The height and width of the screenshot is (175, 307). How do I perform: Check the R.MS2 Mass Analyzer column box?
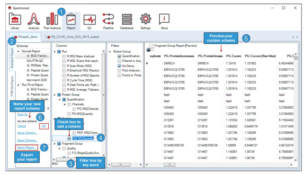(64, 57)
